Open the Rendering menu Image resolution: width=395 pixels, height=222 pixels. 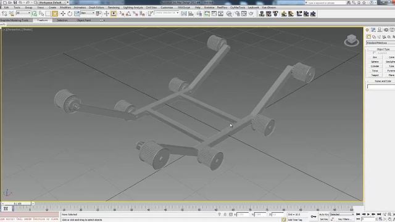[114, 7]
